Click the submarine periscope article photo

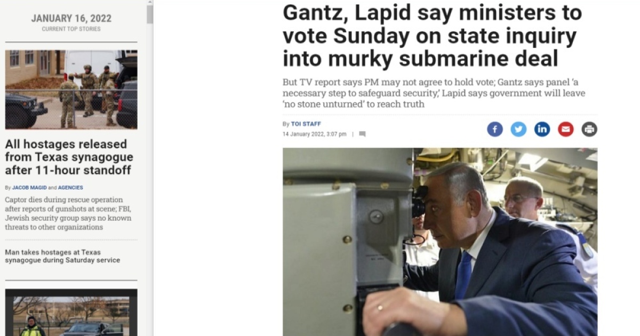tap(440, 242)
